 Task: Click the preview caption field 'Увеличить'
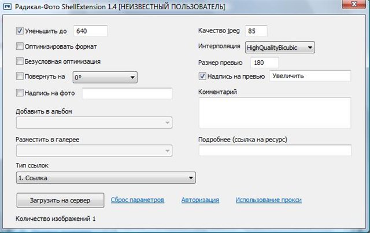coord(310,76)
